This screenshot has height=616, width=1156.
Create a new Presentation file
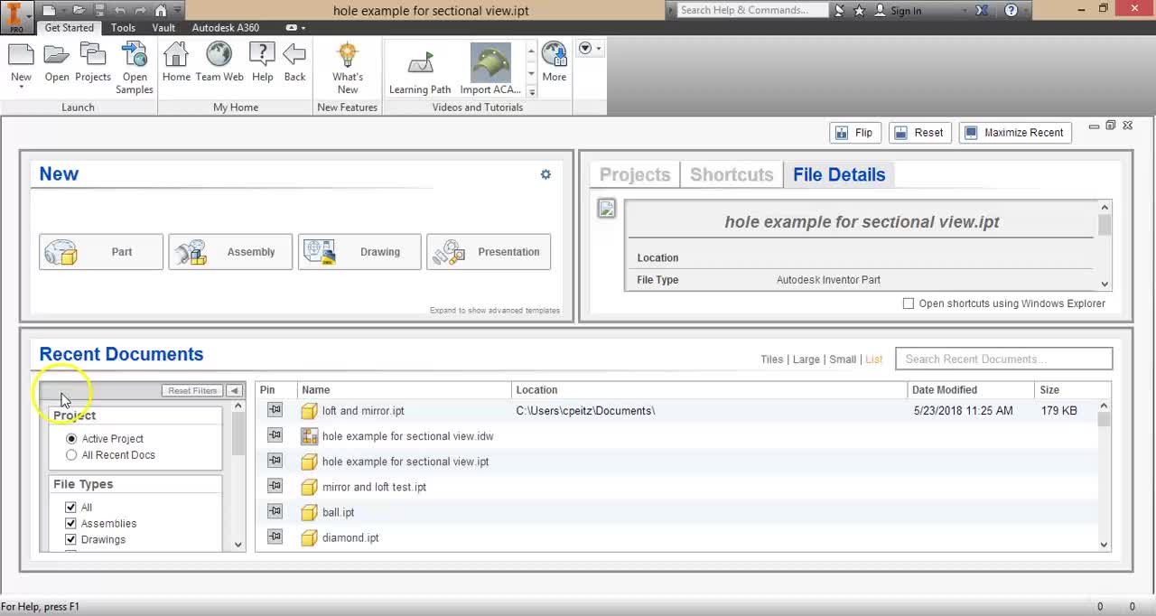point(489,252)
